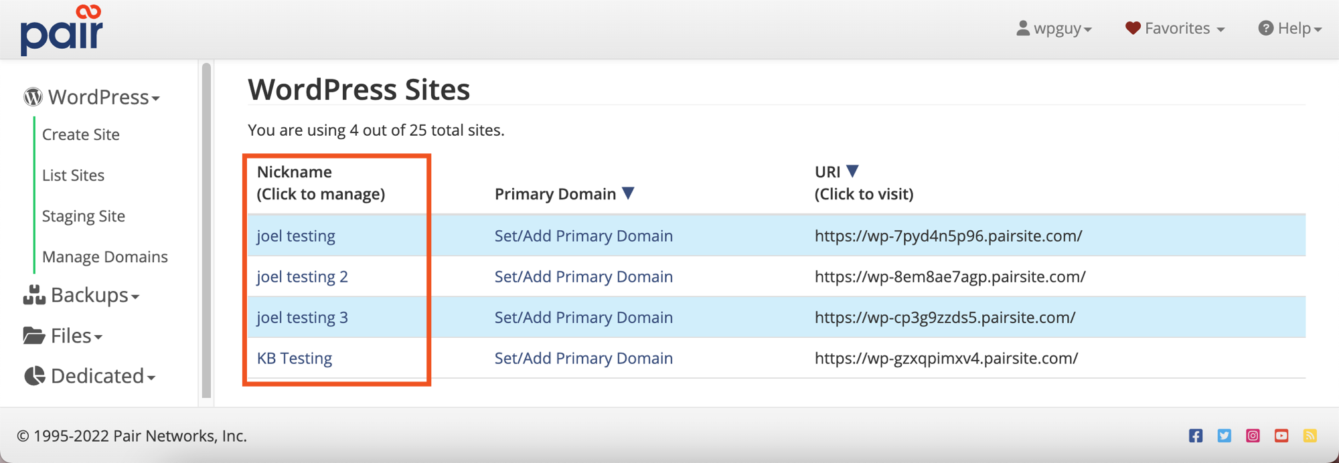This screenshot has height=463, width=1339.
Task: Collapse the WordPress sidebar section
Action: pos(92,97)
